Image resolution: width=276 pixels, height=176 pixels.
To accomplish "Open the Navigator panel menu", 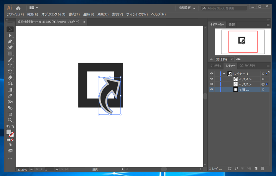I will [268, 25].
